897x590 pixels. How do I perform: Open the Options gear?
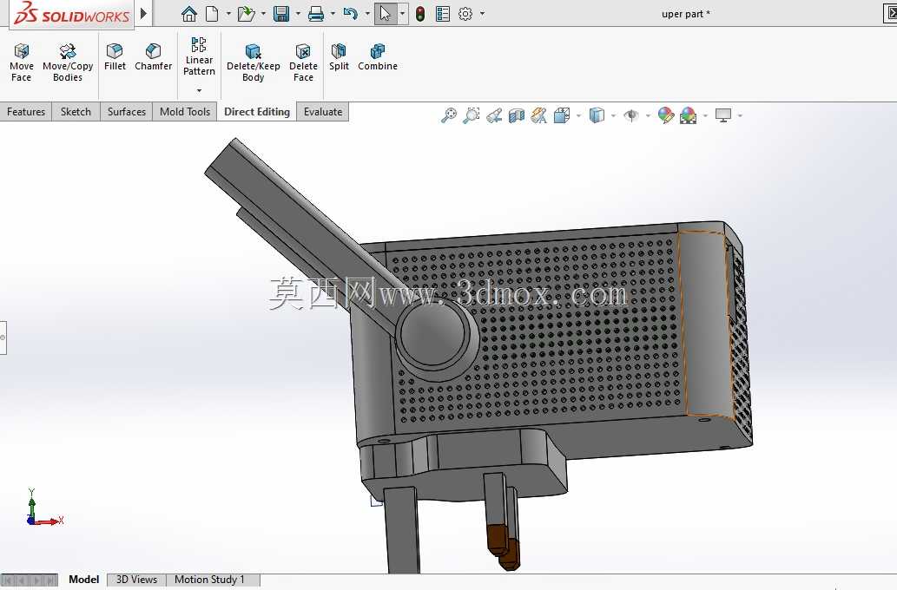point(465,14)
